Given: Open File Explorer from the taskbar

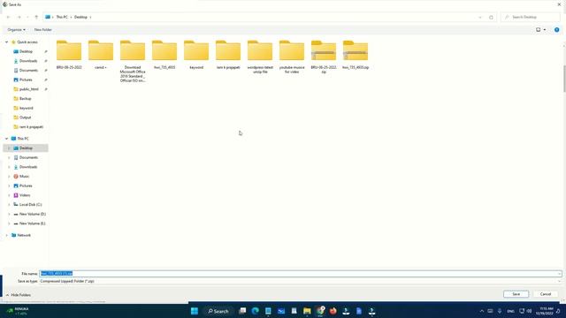Looking at the screenshot, I should (307, 311).
